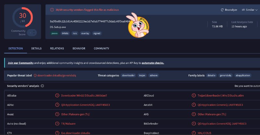Viewport: 260px width, 135px height.
Task: Click the file hash starting 9a3f6e69c12c
Action: 90,21
